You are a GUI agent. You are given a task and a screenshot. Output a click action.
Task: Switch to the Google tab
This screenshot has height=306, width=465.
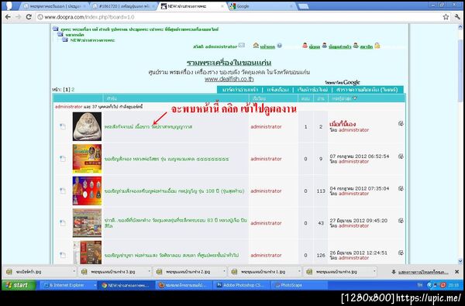pyautogui.click(x=262, y=6)
